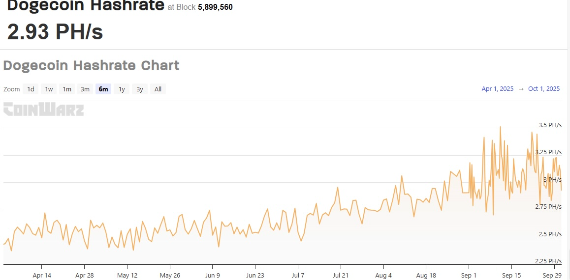Set chart zoom to 1d
Viewport: 570px width, 280px height.
click(31, 89)
